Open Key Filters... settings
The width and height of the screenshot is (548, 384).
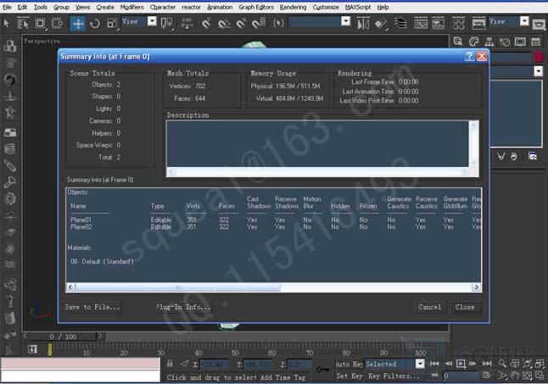[x=394, y=376]
